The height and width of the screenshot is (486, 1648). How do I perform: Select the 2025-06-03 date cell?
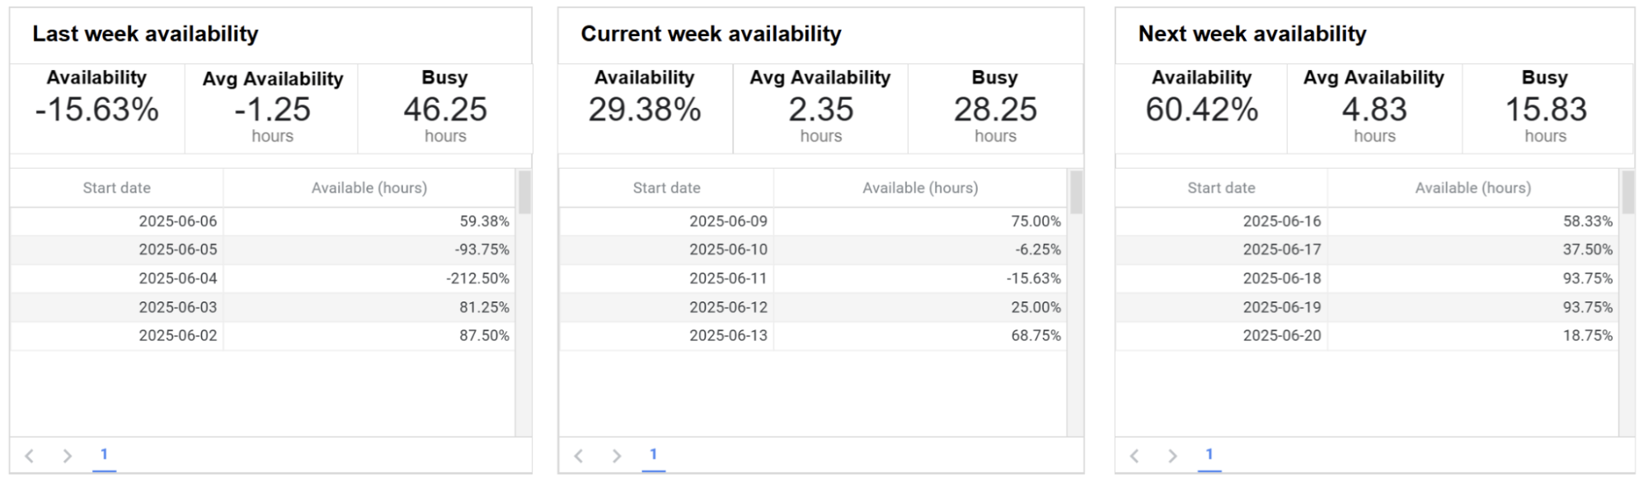[116, 307]
